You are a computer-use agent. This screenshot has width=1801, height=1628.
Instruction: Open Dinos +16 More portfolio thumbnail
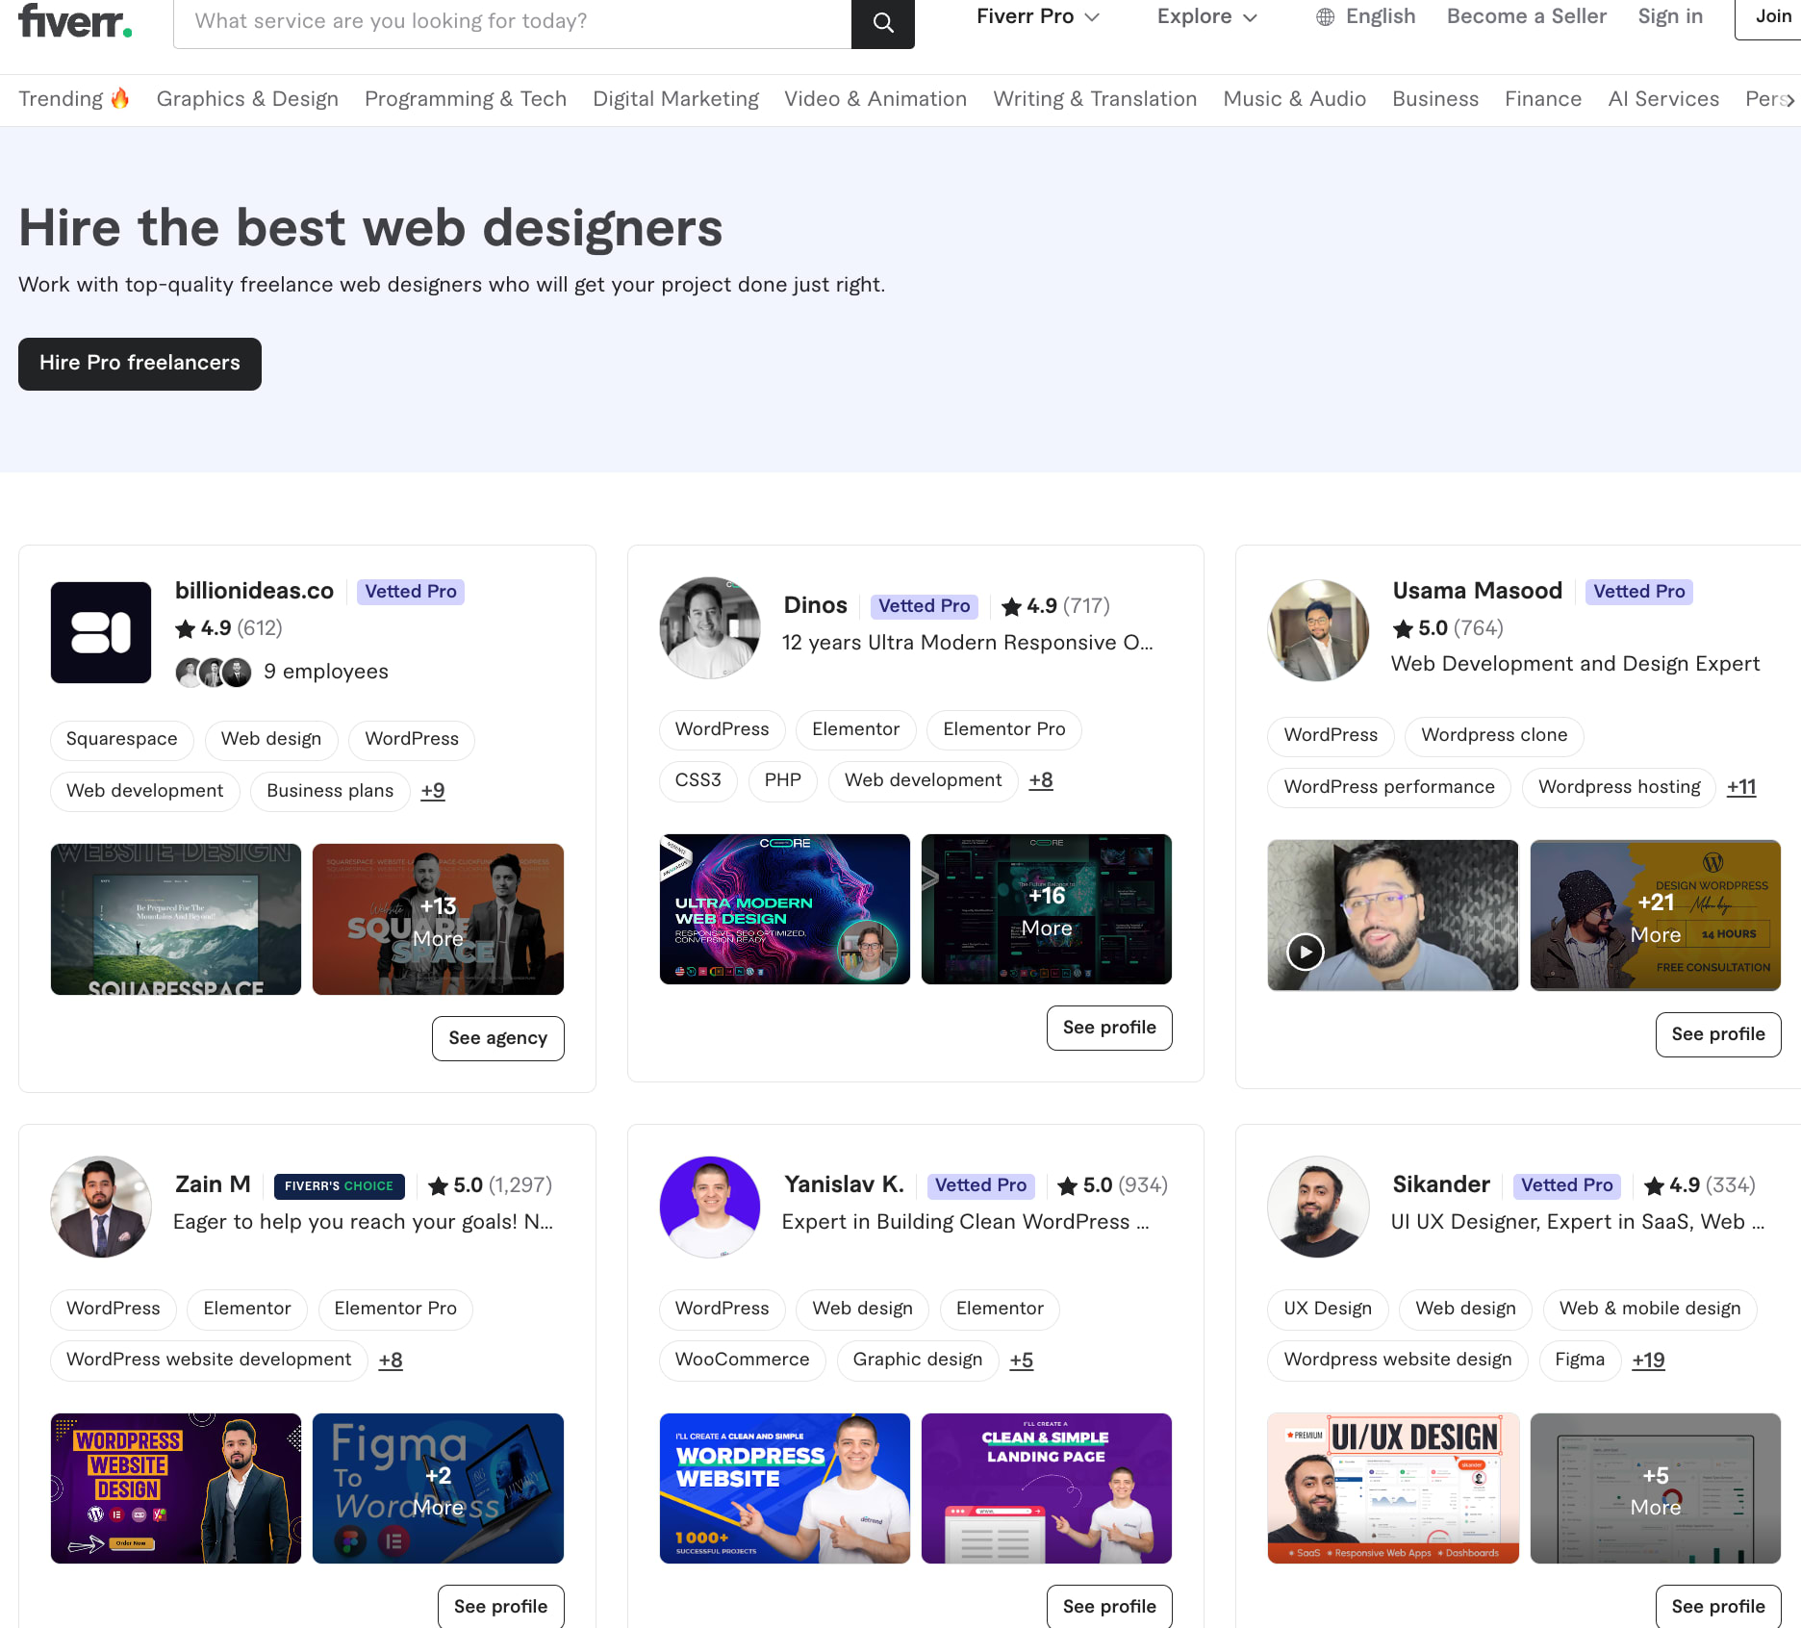[x=1047, y=909]
